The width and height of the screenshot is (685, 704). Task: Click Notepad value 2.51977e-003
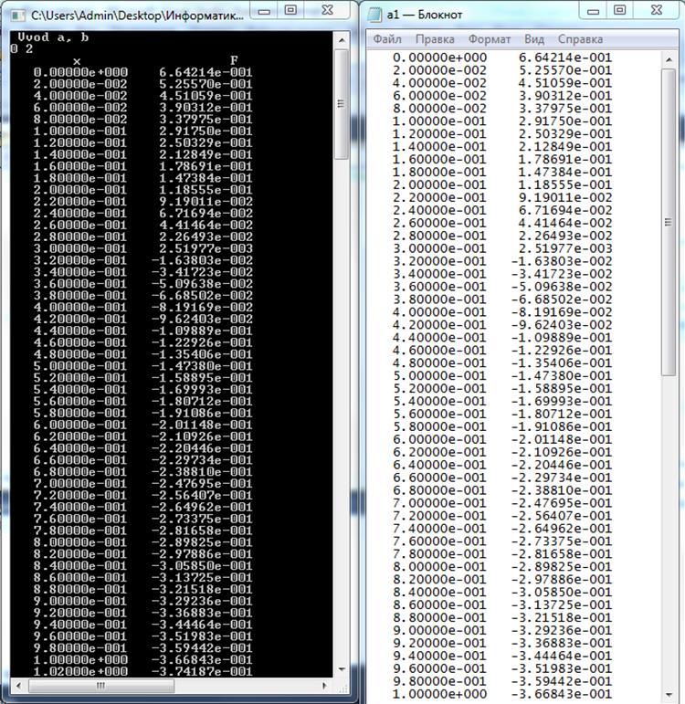pyautogui.click(x=565, y=248)
